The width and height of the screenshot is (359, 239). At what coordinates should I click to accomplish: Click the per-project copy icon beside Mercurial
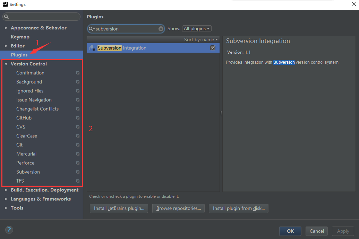pyautogui.click(x=78, y=154)
